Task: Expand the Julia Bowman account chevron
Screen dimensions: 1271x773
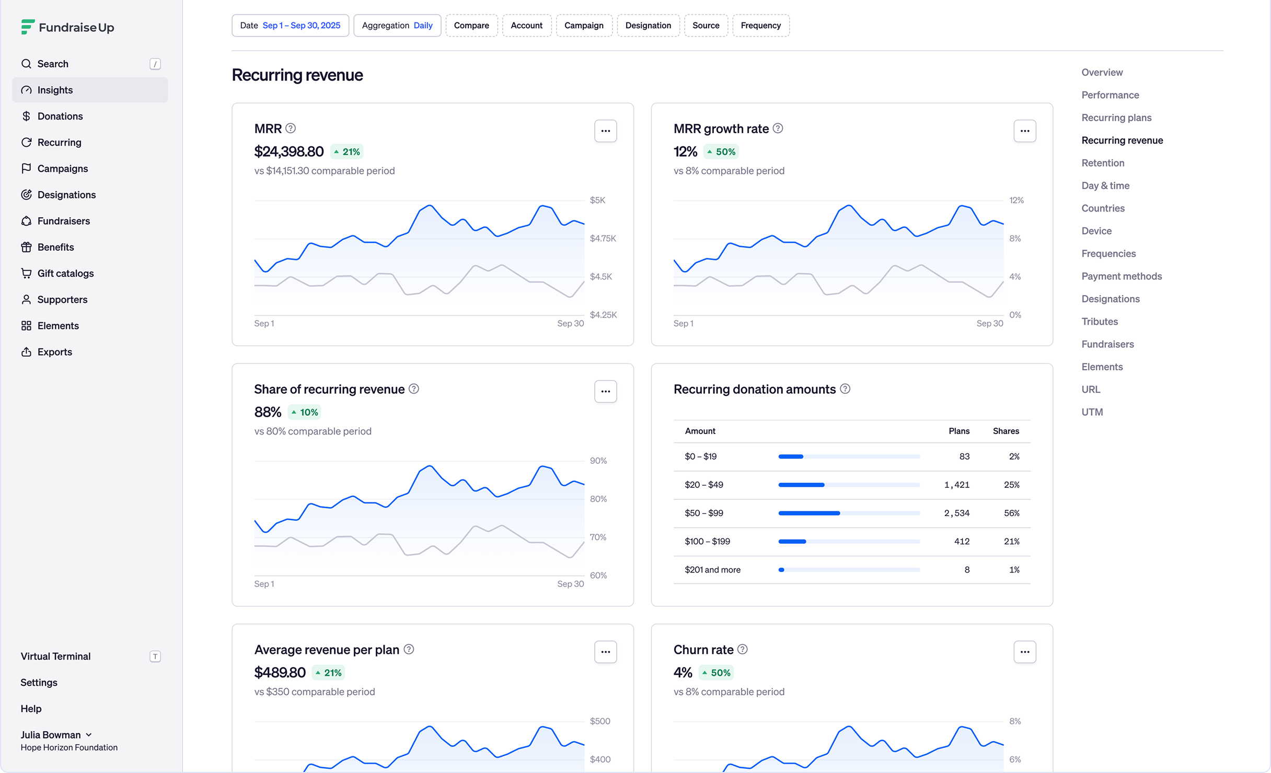Action: pyautogui.click(x=89, y=734)
